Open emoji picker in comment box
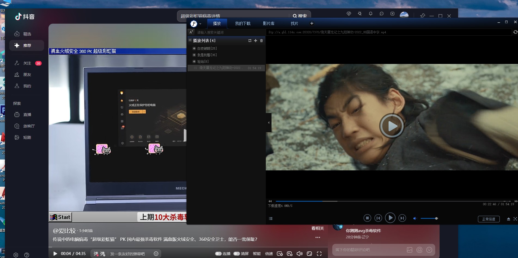Image resolution: width=518 pixels, height=258 pixels. (x=429, y=250)
